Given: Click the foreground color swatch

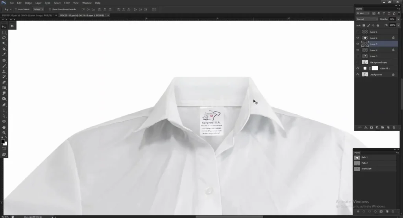Looking at the screenshot, I should (x=3, y=142).
